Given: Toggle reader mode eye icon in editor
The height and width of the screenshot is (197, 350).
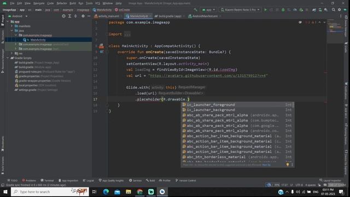Looking at the screenshot, I should click(300, 22).
